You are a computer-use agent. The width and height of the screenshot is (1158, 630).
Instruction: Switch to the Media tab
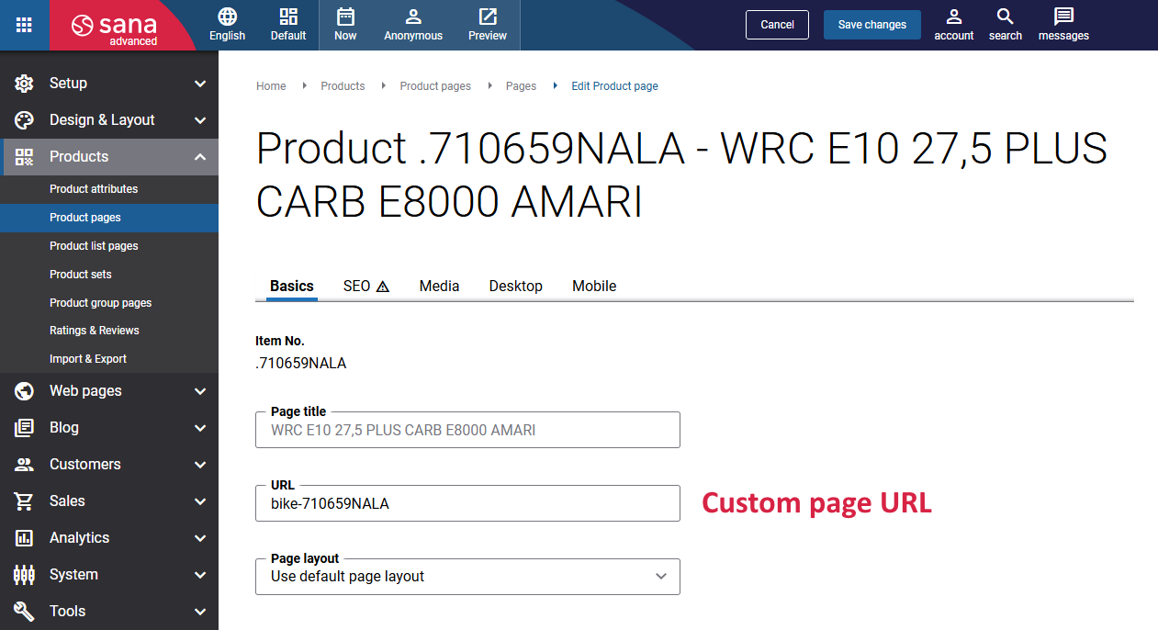[439, 287]
